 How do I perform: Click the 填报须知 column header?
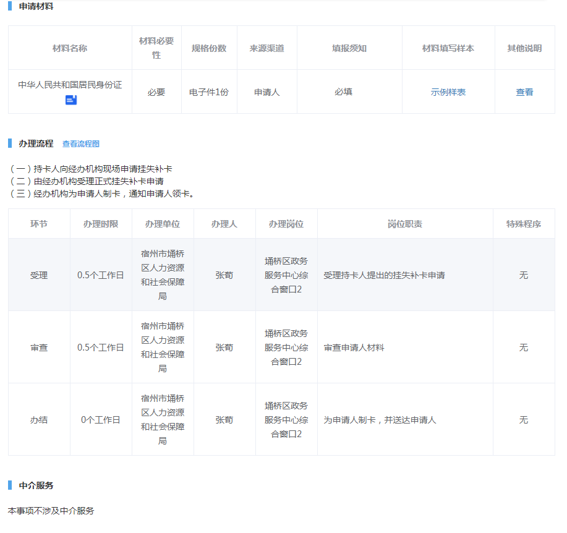[x=349, y=48]
